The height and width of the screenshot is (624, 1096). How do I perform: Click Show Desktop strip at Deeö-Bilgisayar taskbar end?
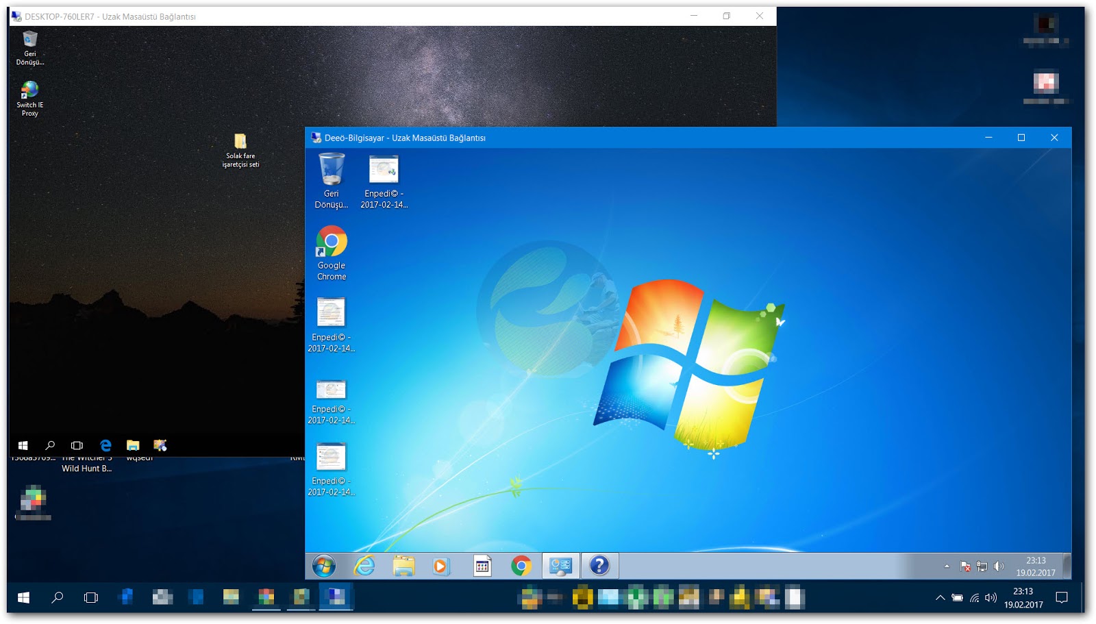[x=1067, y=566]
